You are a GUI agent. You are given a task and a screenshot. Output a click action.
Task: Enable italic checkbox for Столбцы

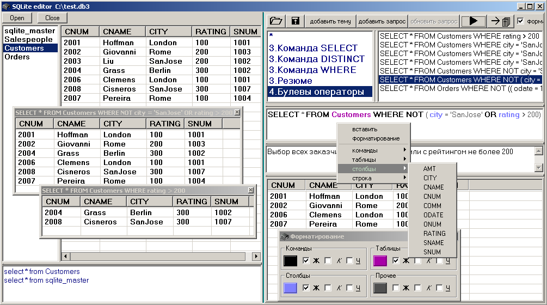tap(328, 288)
